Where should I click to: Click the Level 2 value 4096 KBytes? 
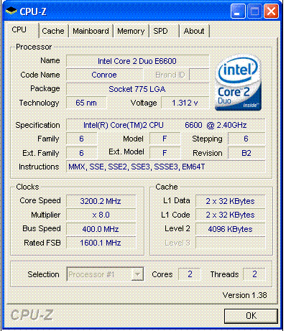[x=231, y=229]
